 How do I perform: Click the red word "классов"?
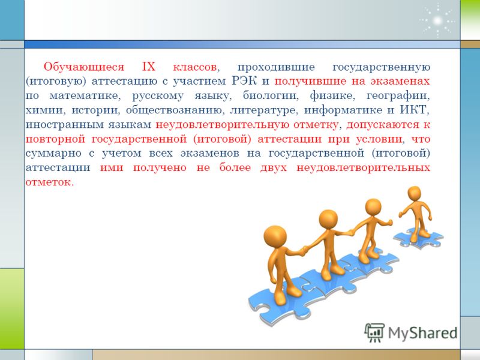(x=196, y=67)
